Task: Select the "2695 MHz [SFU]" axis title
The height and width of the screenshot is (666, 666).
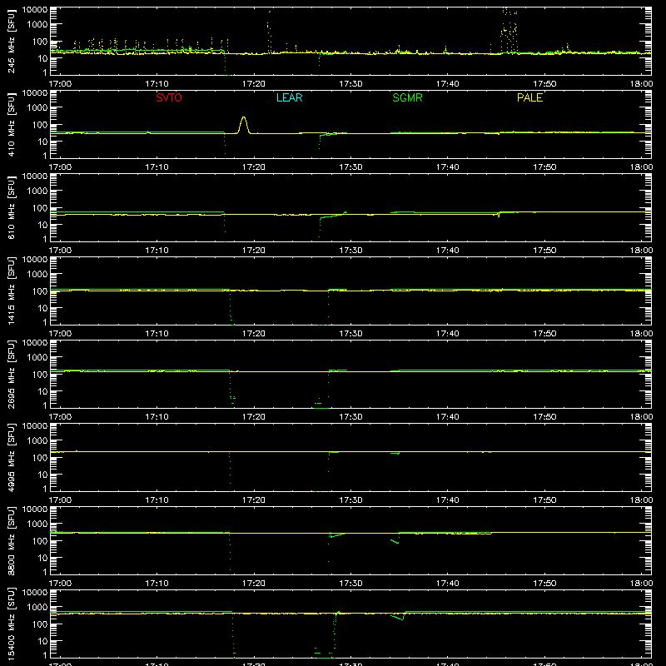Action: 12,374
